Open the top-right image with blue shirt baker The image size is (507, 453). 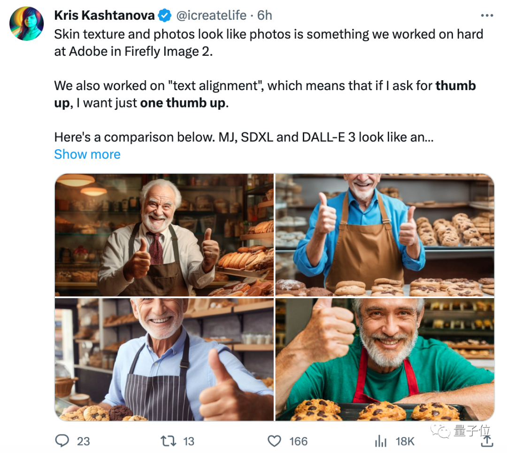click(x=385, y=235)
